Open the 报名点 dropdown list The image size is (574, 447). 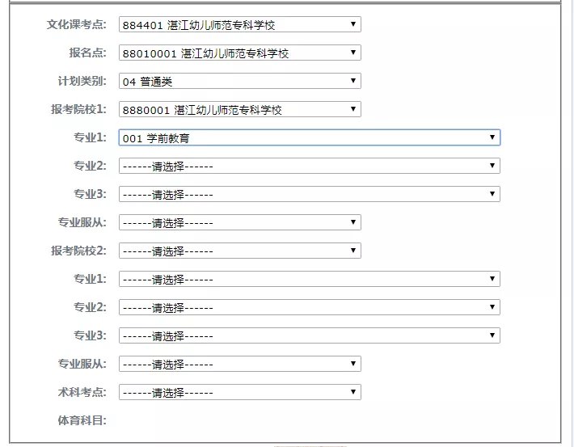[239, 53]
